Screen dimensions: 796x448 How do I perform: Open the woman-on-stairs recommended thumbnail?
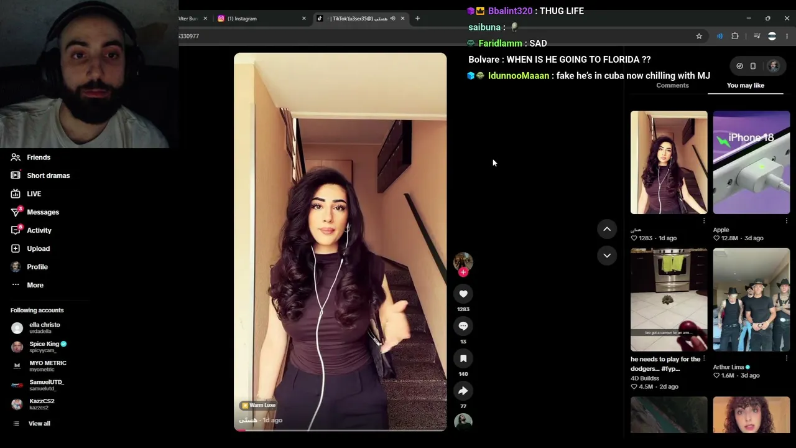click(x=669, y=162)
